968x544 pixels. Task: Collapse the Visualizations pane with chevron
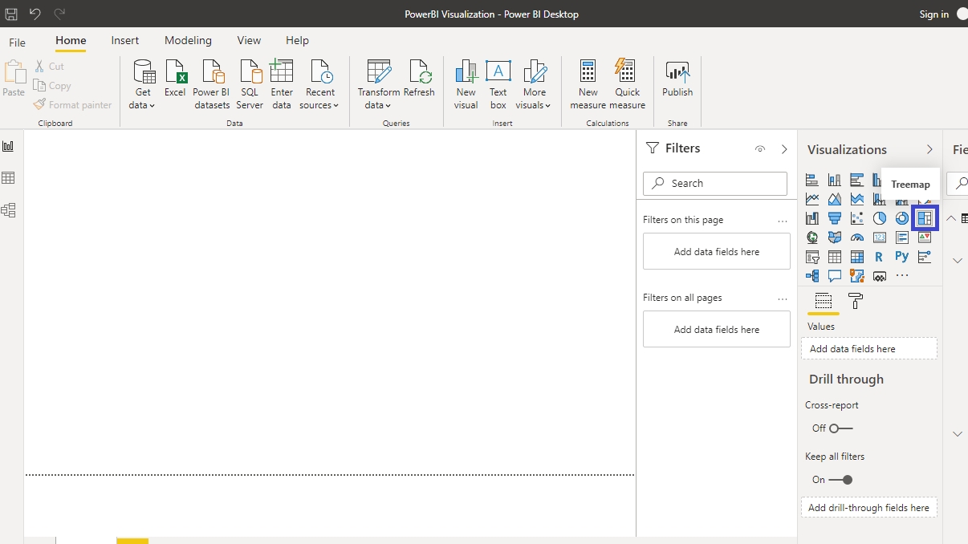[x=929, y=150]
